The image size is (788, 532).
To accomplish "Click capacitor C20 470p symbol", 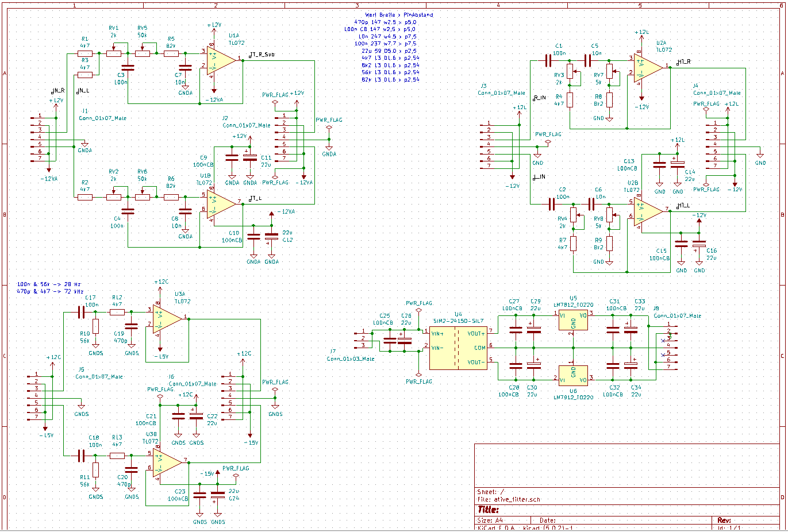I will (132, 470).
